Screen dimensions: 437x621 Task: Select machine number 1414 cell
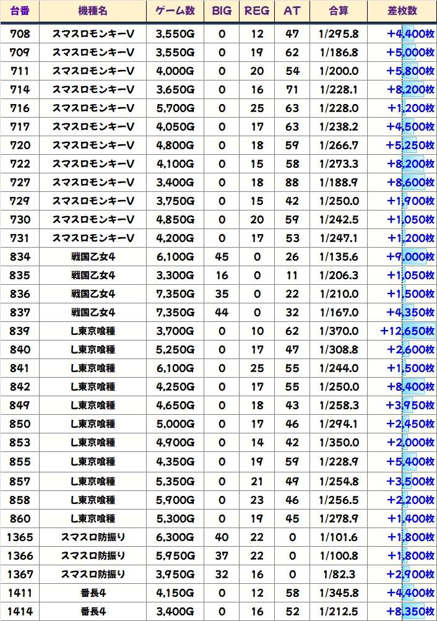click(x=20, y=612)
